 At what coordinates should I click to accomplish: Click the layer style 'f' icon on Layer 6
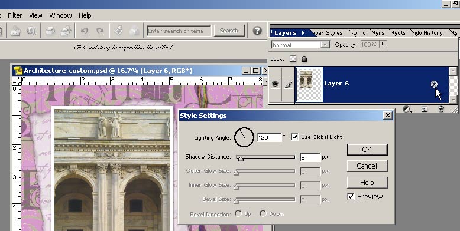(434, 84)
